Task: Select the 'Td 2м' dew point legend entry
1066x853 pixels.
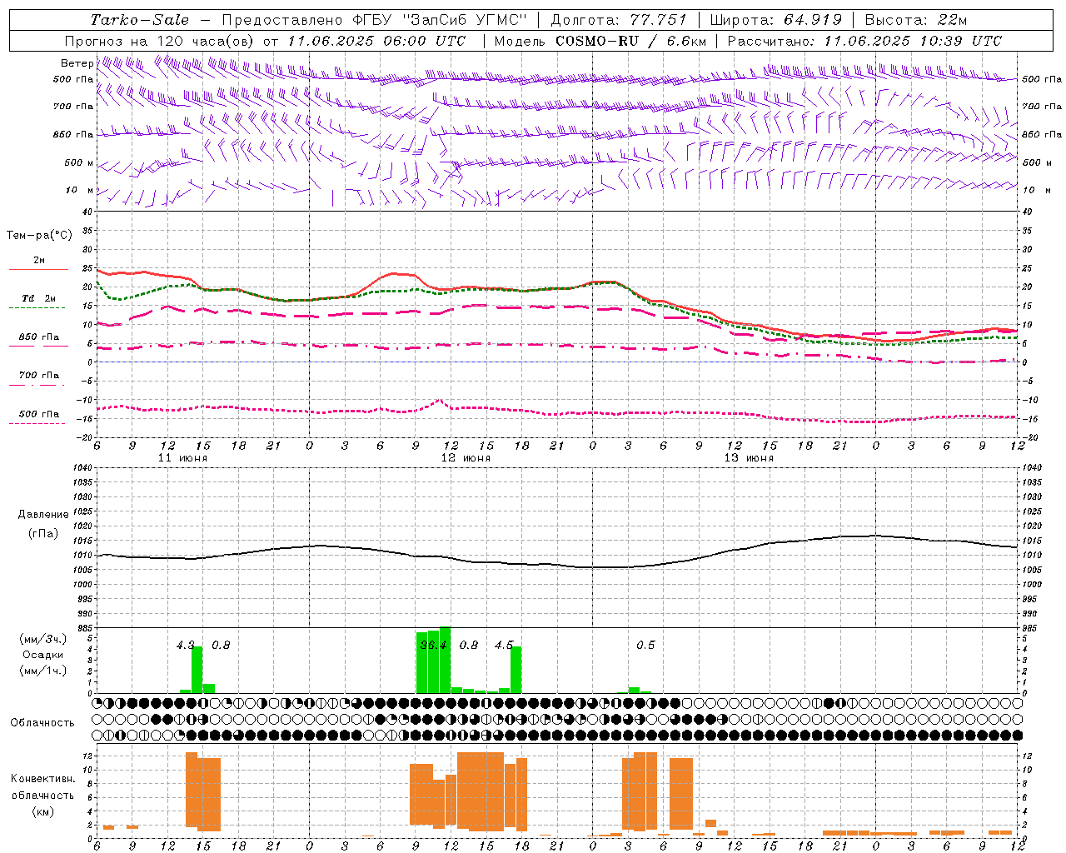Action: point(39,298)
